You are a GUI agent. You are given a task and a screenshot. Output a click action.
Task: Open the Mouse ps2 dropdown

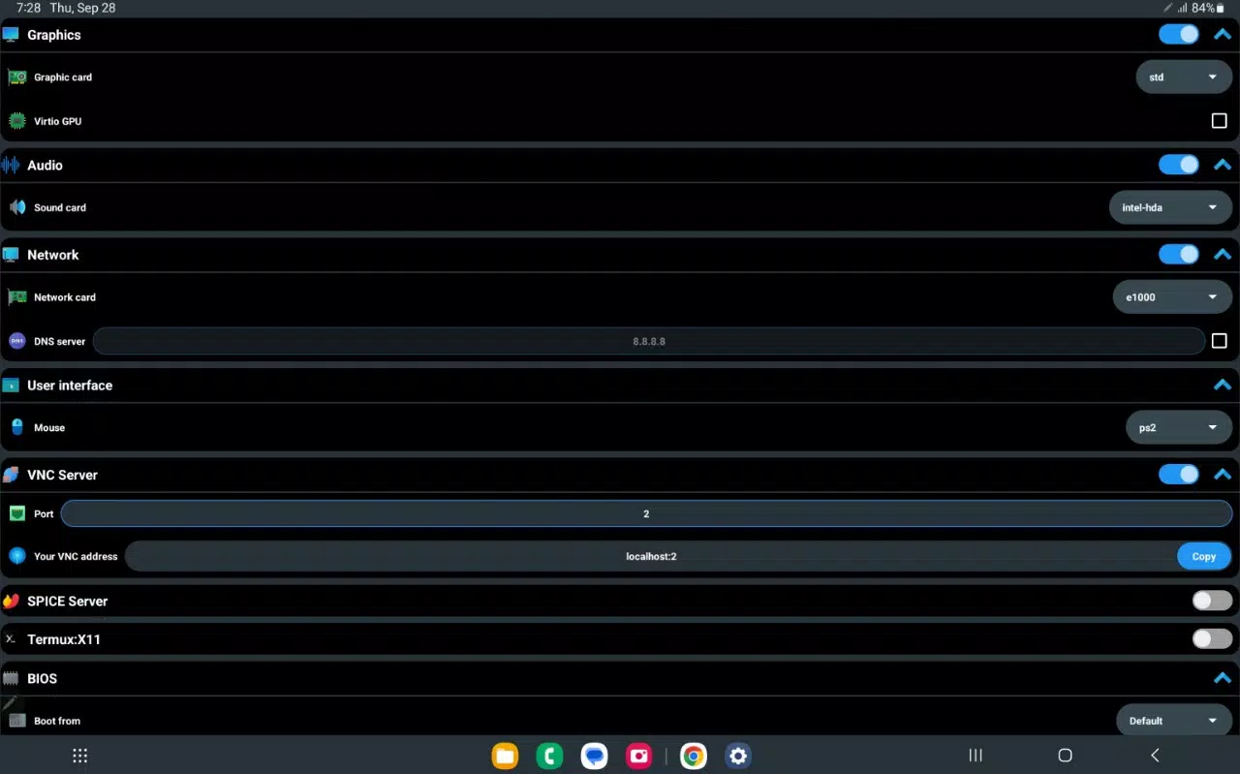click(1179, 427)
